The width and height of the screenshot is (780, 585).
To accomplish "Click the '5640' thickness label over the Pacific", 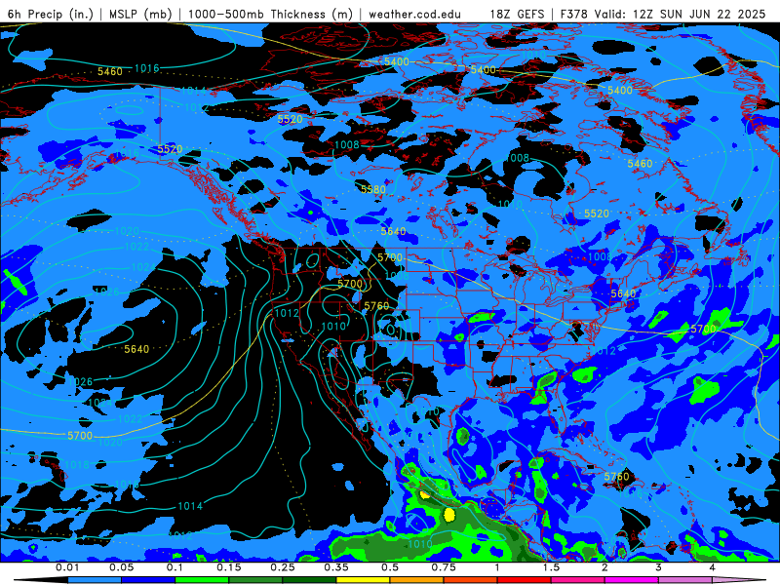I will coord(136,349).
